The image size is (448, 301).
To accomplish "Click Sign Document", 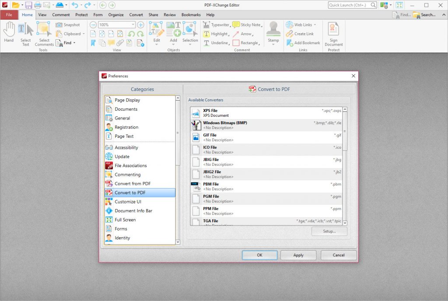I will point(333,34).
